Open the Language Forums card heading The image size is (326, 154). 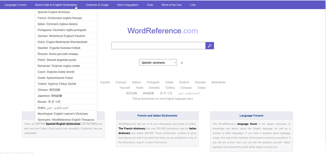(x=252, y=115)
